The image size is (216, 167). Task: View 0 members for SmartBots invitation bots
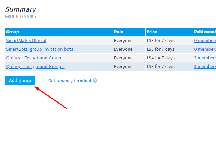[205, 49]
